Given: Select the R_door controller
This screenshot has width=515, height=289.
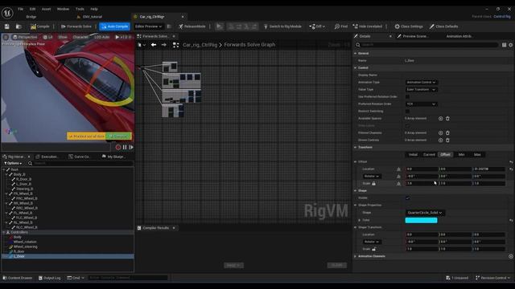Looking at the screenshot, I should [x=19, y=251].
